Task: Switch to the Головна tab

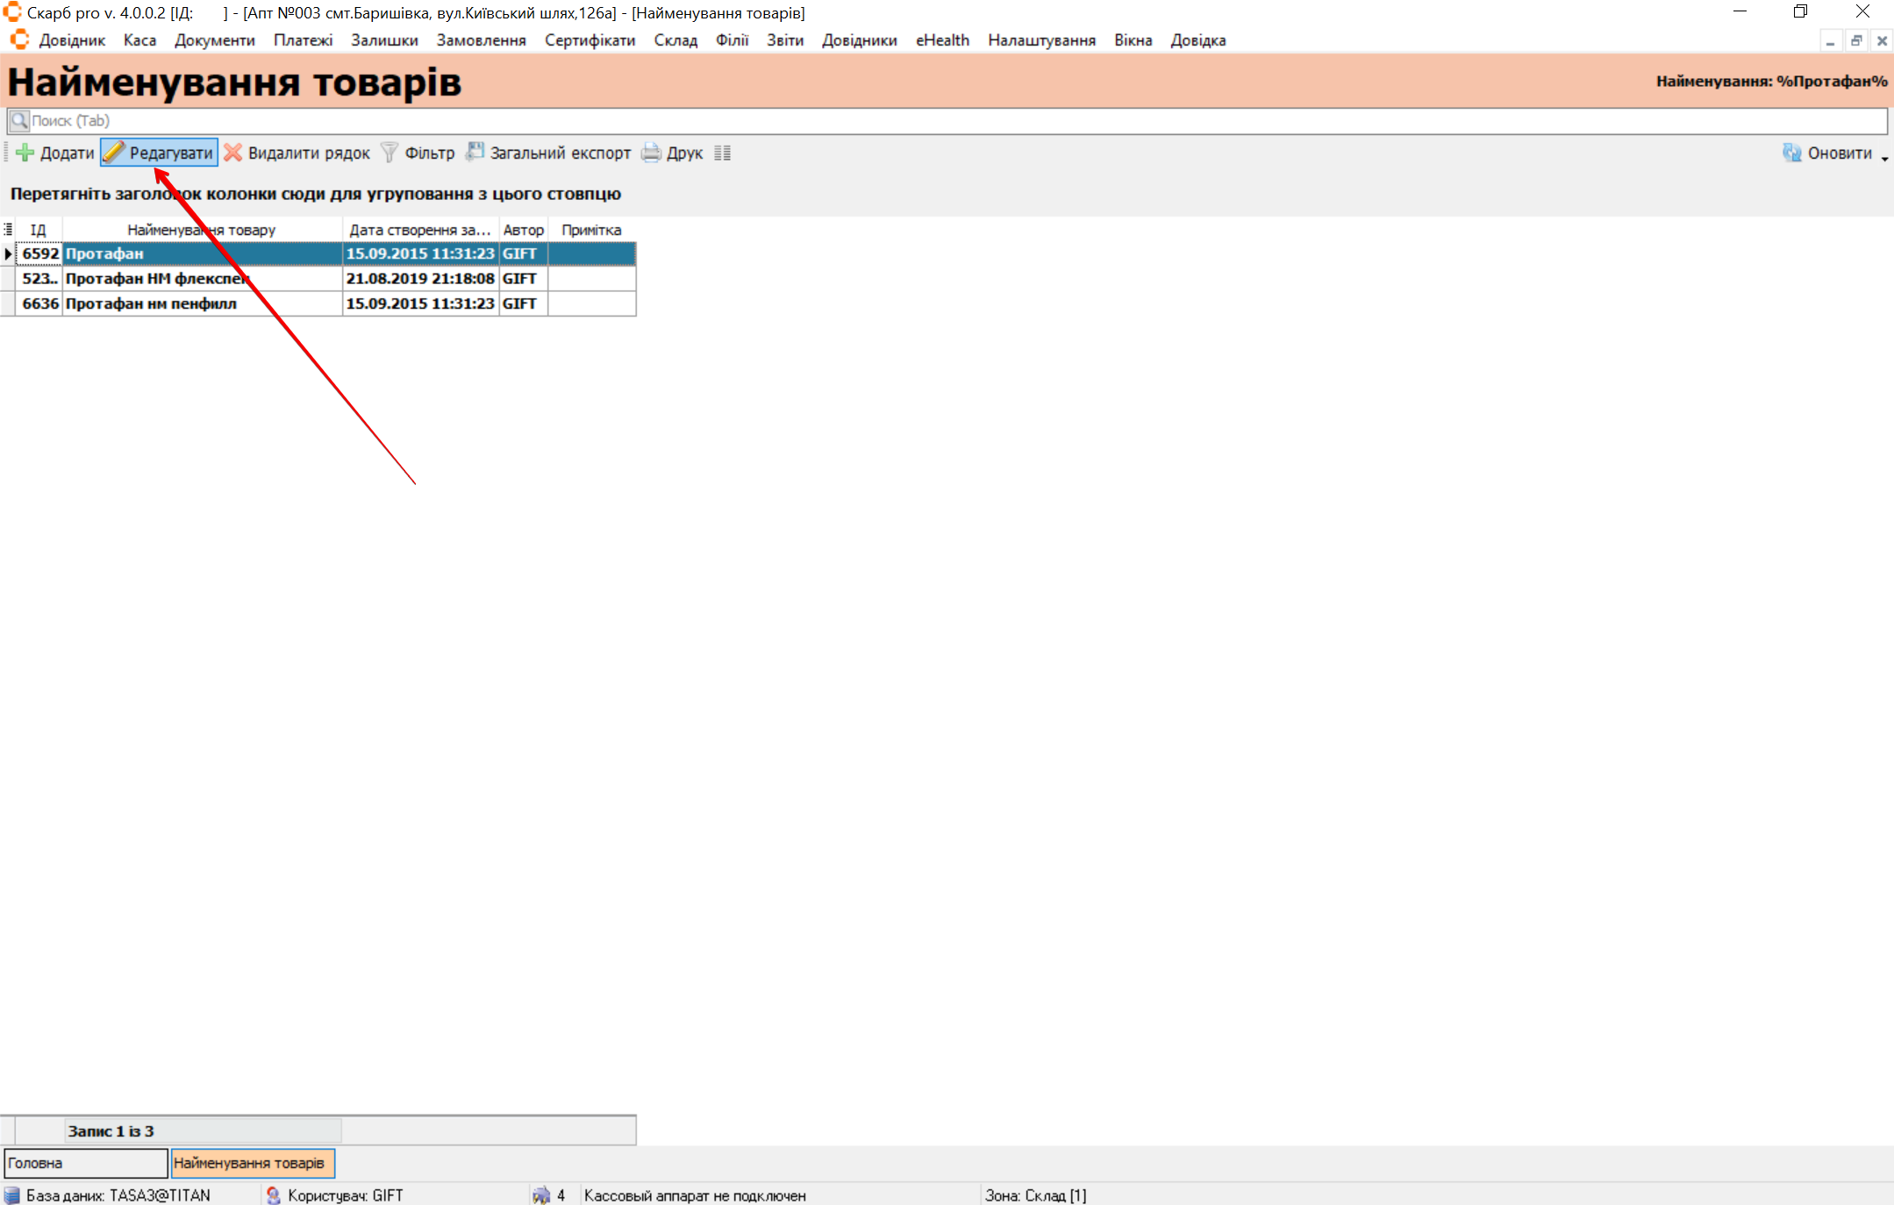Action: point(85,1163)
